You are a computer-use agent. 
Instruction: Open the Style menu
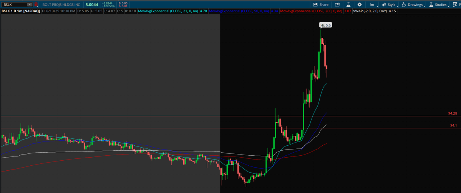[389, 5]
